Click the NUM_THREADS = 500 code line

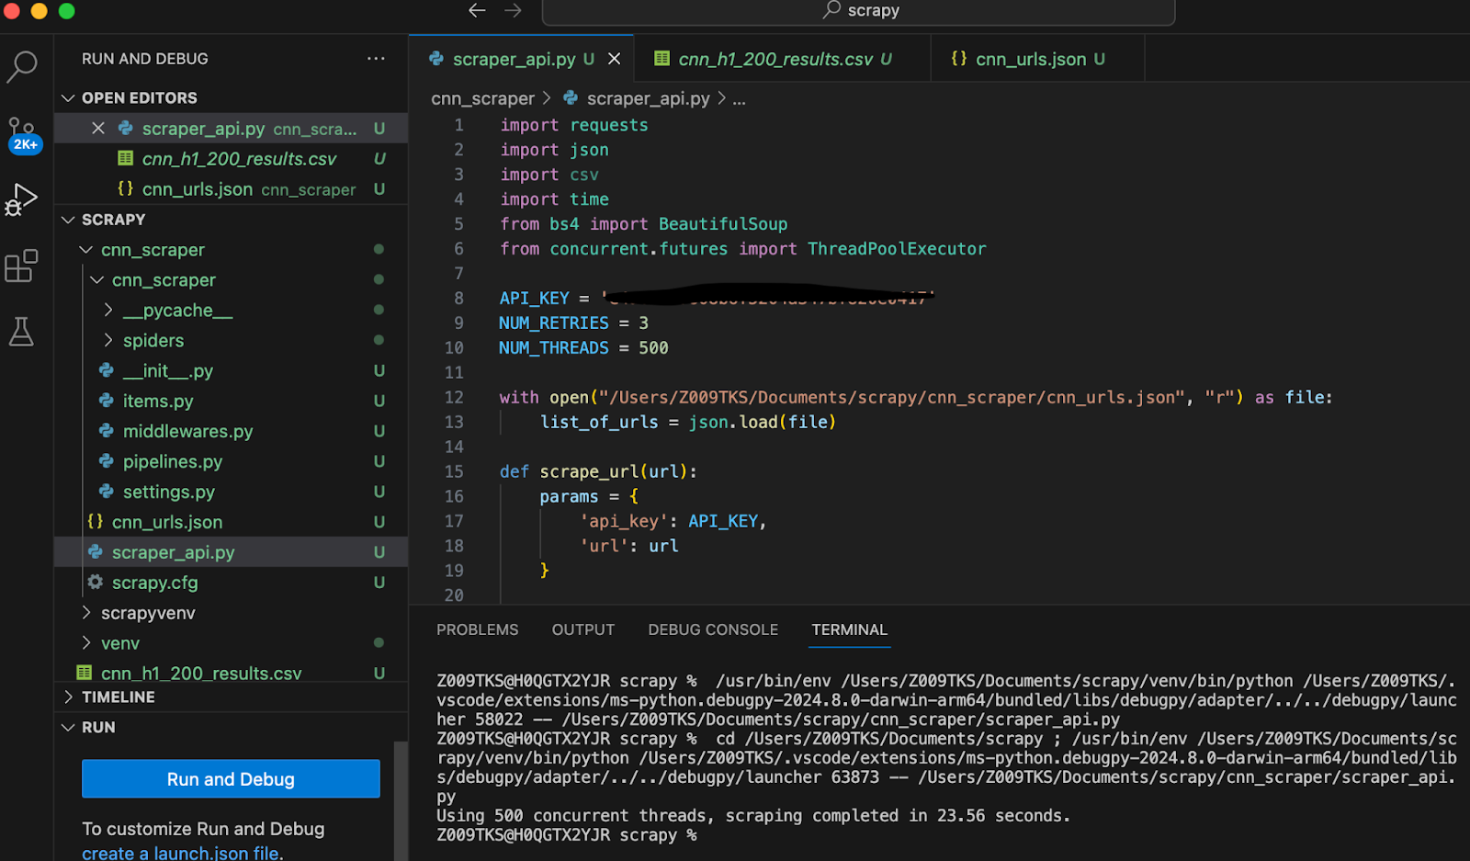[583, 348]
